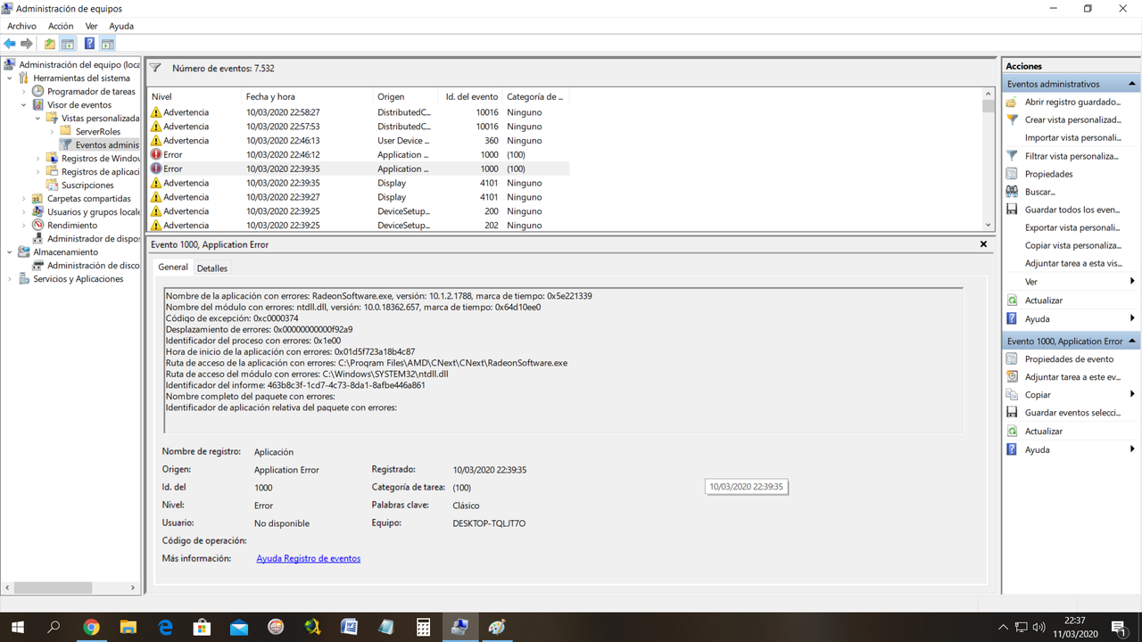1142x642 pixels.
Task: Switch to the Detalles tab
Action: pos(212,268)
